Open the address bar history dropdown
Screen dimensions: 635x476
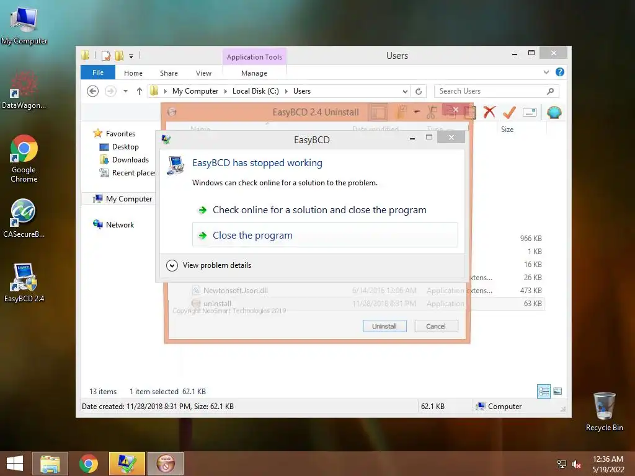coord(404,91)
